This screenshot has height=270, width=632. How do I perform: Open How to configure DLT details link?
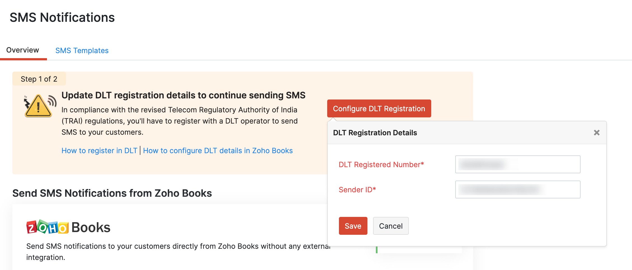218,151
